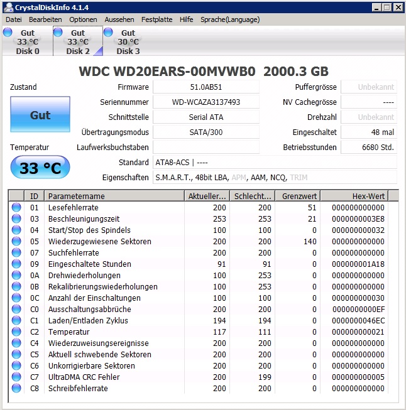Click the Standard field ATA8-ACS

(x=275, y=163)
